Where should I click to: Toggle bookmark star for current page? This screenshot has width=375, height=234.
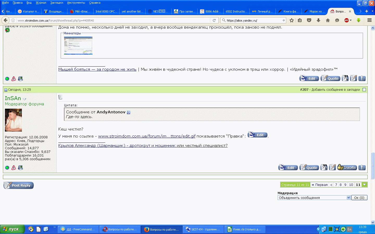tap(291, 20)
